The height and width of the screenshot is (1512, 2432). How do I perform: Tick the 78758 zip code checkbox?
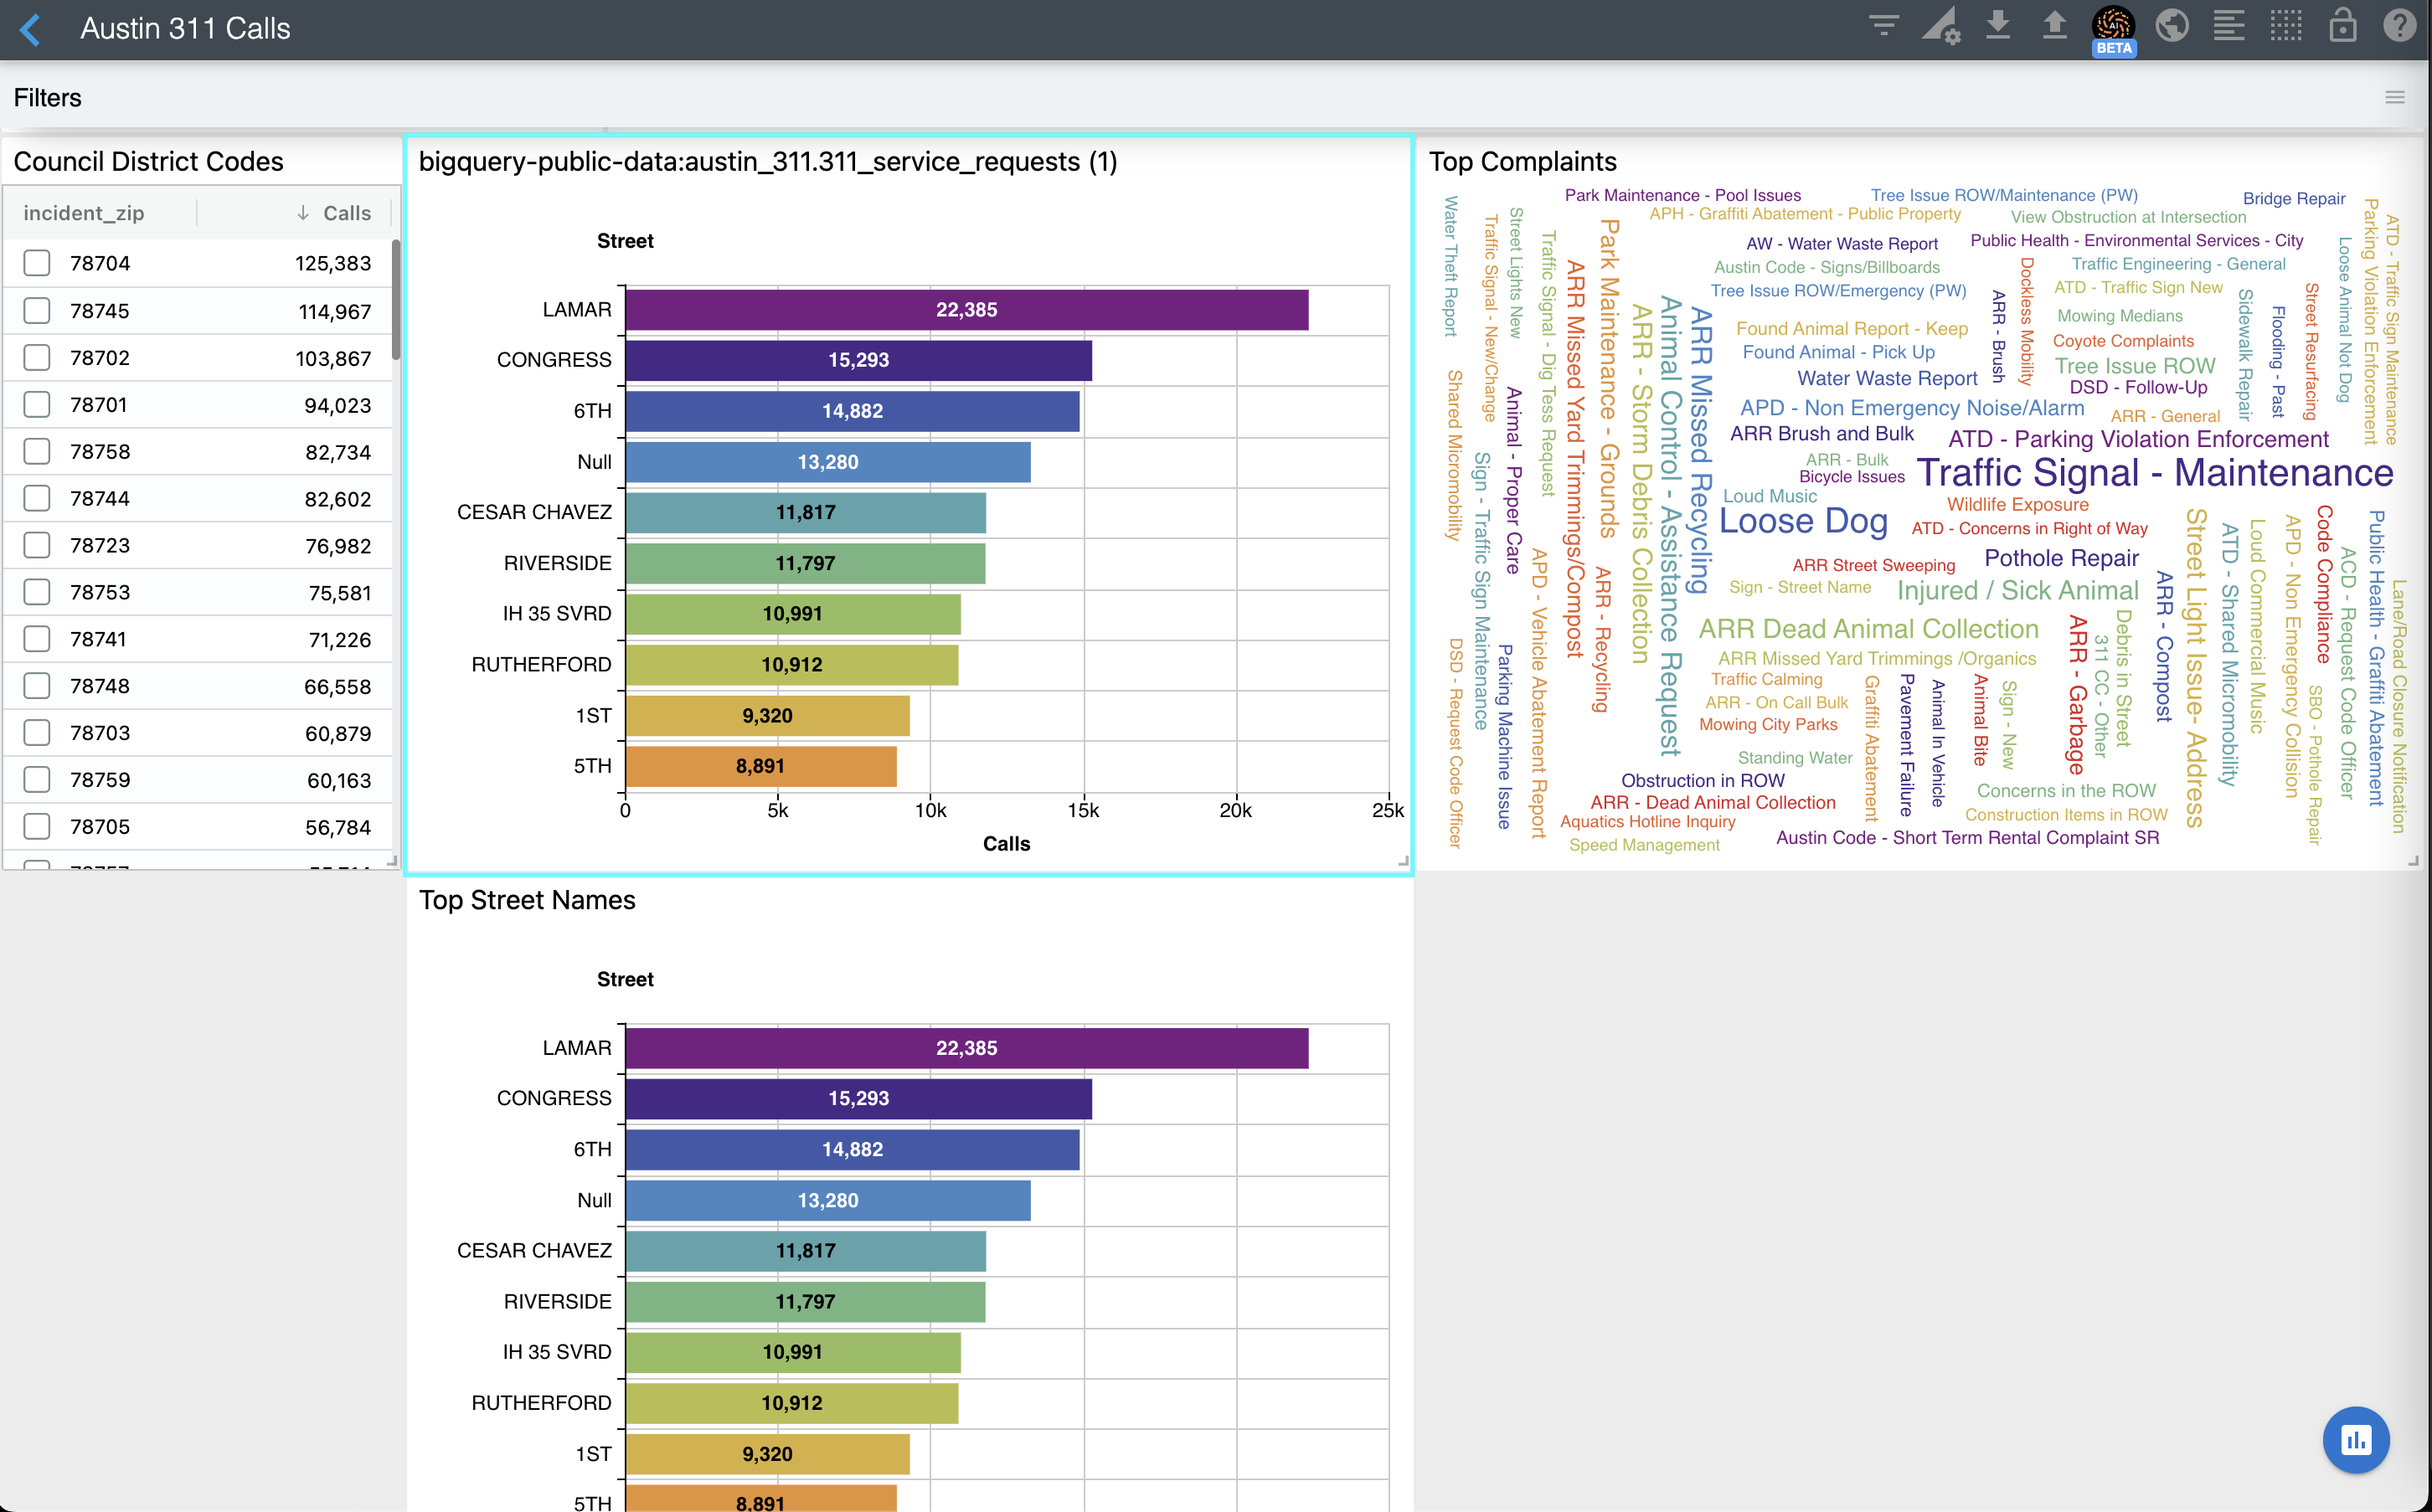37,452
